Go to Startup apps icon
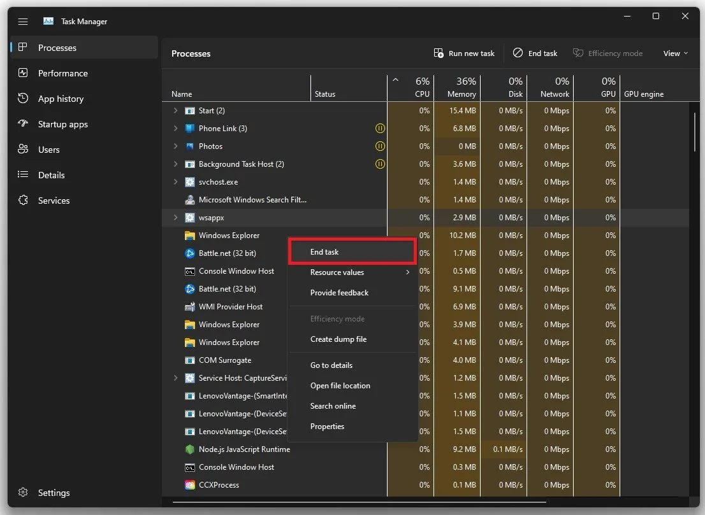The height and width of the screenshot is (515, 705). [23, 123]
